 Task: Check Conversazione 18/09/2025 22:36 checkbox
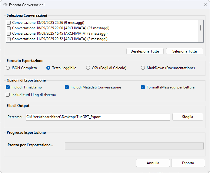coord(9,23)
